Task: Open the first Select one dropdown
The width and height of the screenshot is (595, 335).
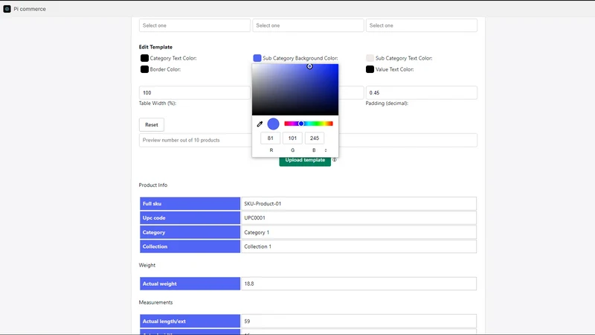Action: pos(195,25)
